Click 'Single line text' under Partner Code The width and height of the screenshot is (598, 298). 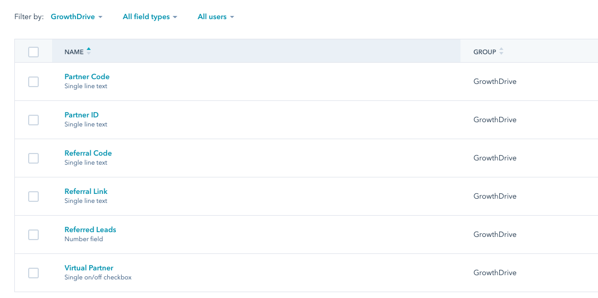pos(86,86)
